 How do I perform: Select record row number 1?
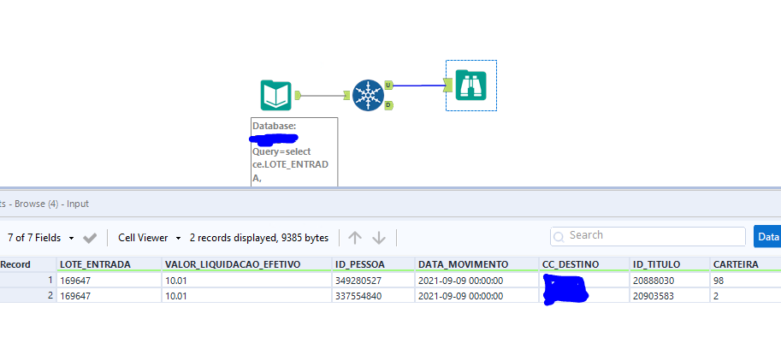point(28,281)
